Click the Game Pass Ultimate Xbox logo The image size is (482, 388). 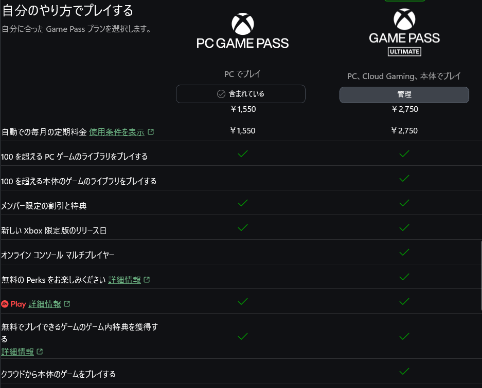point(404,21)
